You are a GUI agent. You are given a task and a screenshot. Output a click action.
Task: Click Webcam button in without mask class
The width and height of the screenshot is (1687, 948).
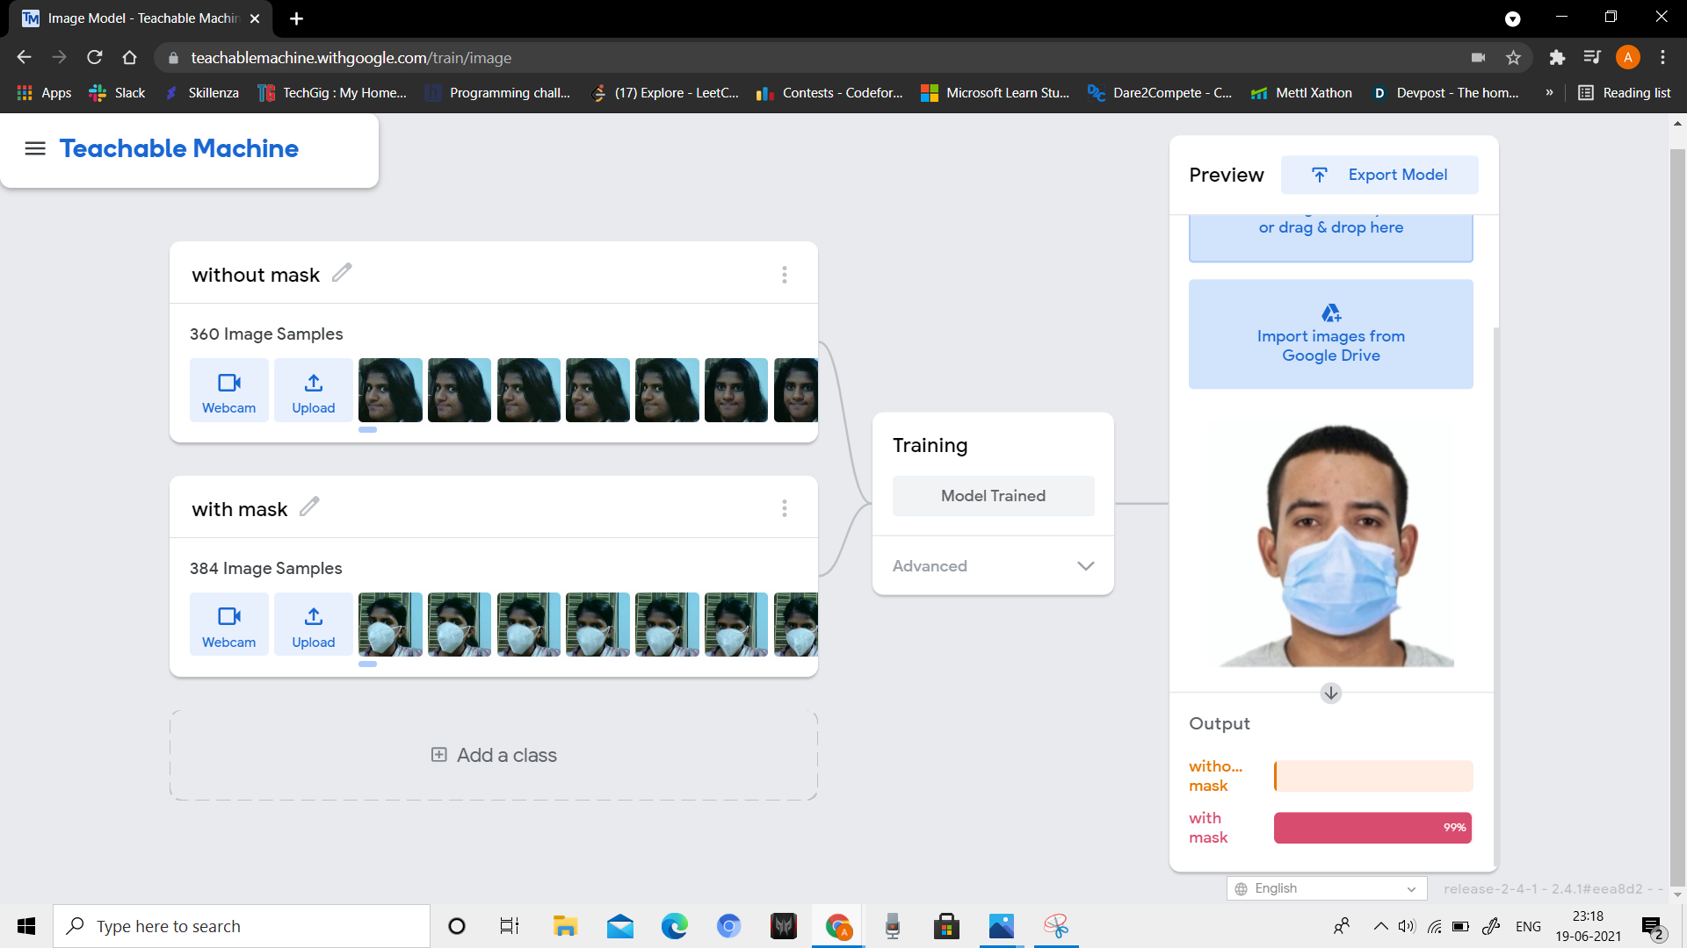[x=228, y=391]
